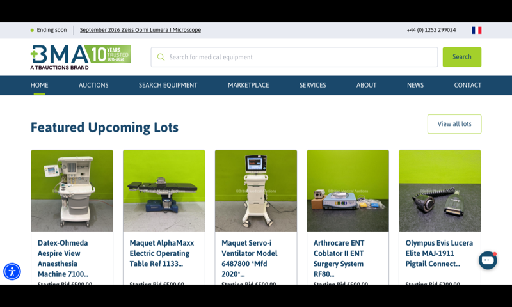Click the green Search button
Image resolution: width=512 pixels, height=307 pixels.
pos(461,57)
